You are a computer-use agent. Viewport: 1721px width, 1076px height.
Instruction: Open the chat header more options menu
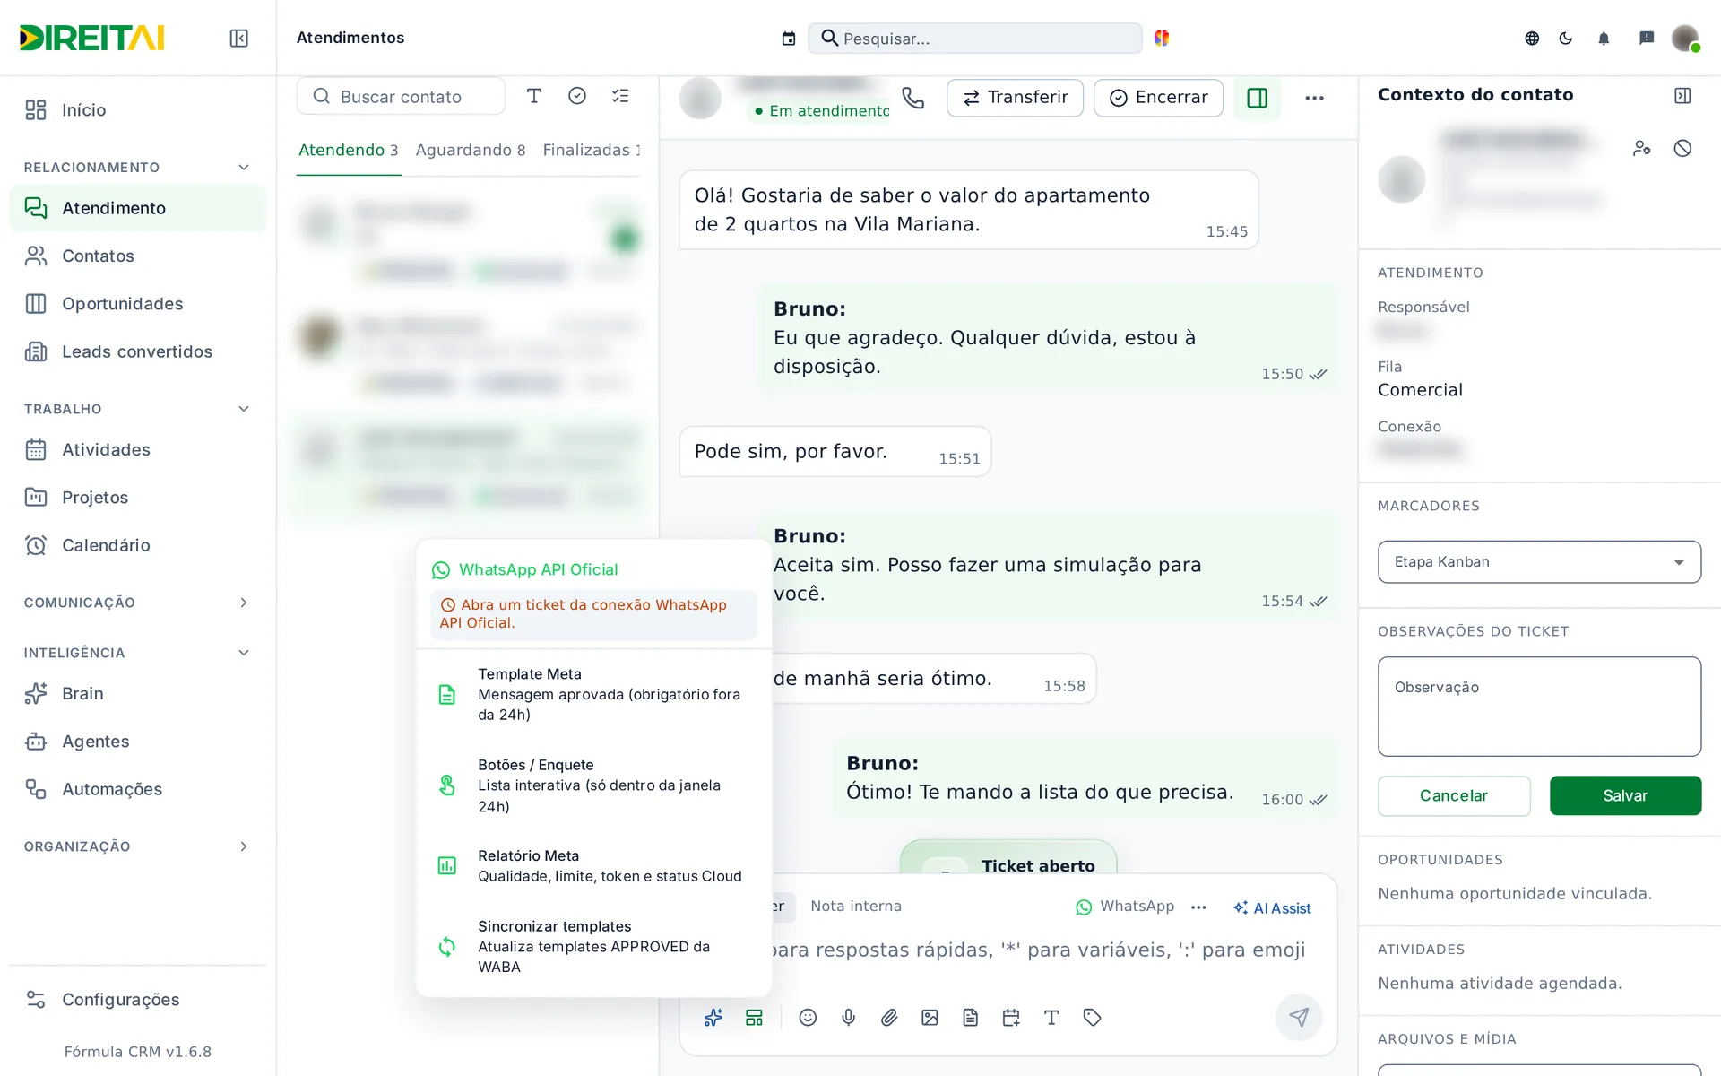point(1314,98)
